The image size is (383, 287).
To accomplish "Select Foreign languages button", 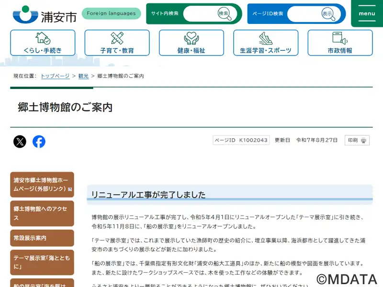I will pos(111,13).
